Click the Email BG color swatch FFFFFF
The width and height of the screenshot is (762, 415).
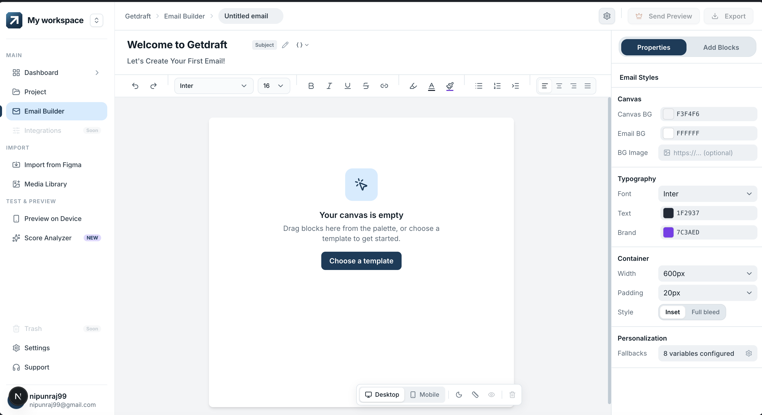[x=668, y=133]
